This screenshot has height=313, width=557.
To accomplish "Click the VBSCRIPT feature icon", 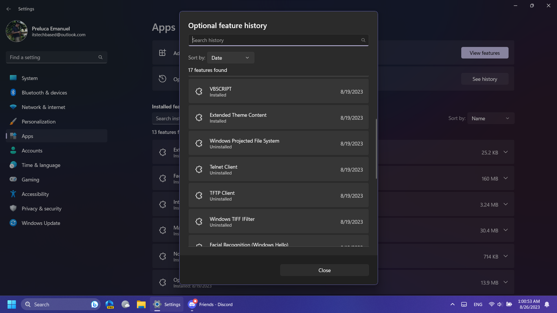I will [199, 92].
